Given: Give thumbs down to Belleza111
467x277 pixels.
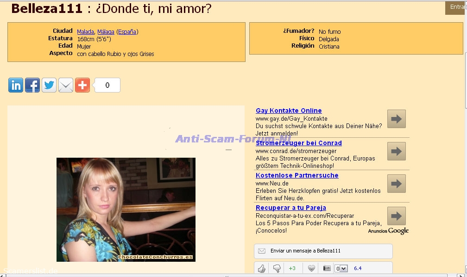Looking at the screenshot, I should [277, 268].
